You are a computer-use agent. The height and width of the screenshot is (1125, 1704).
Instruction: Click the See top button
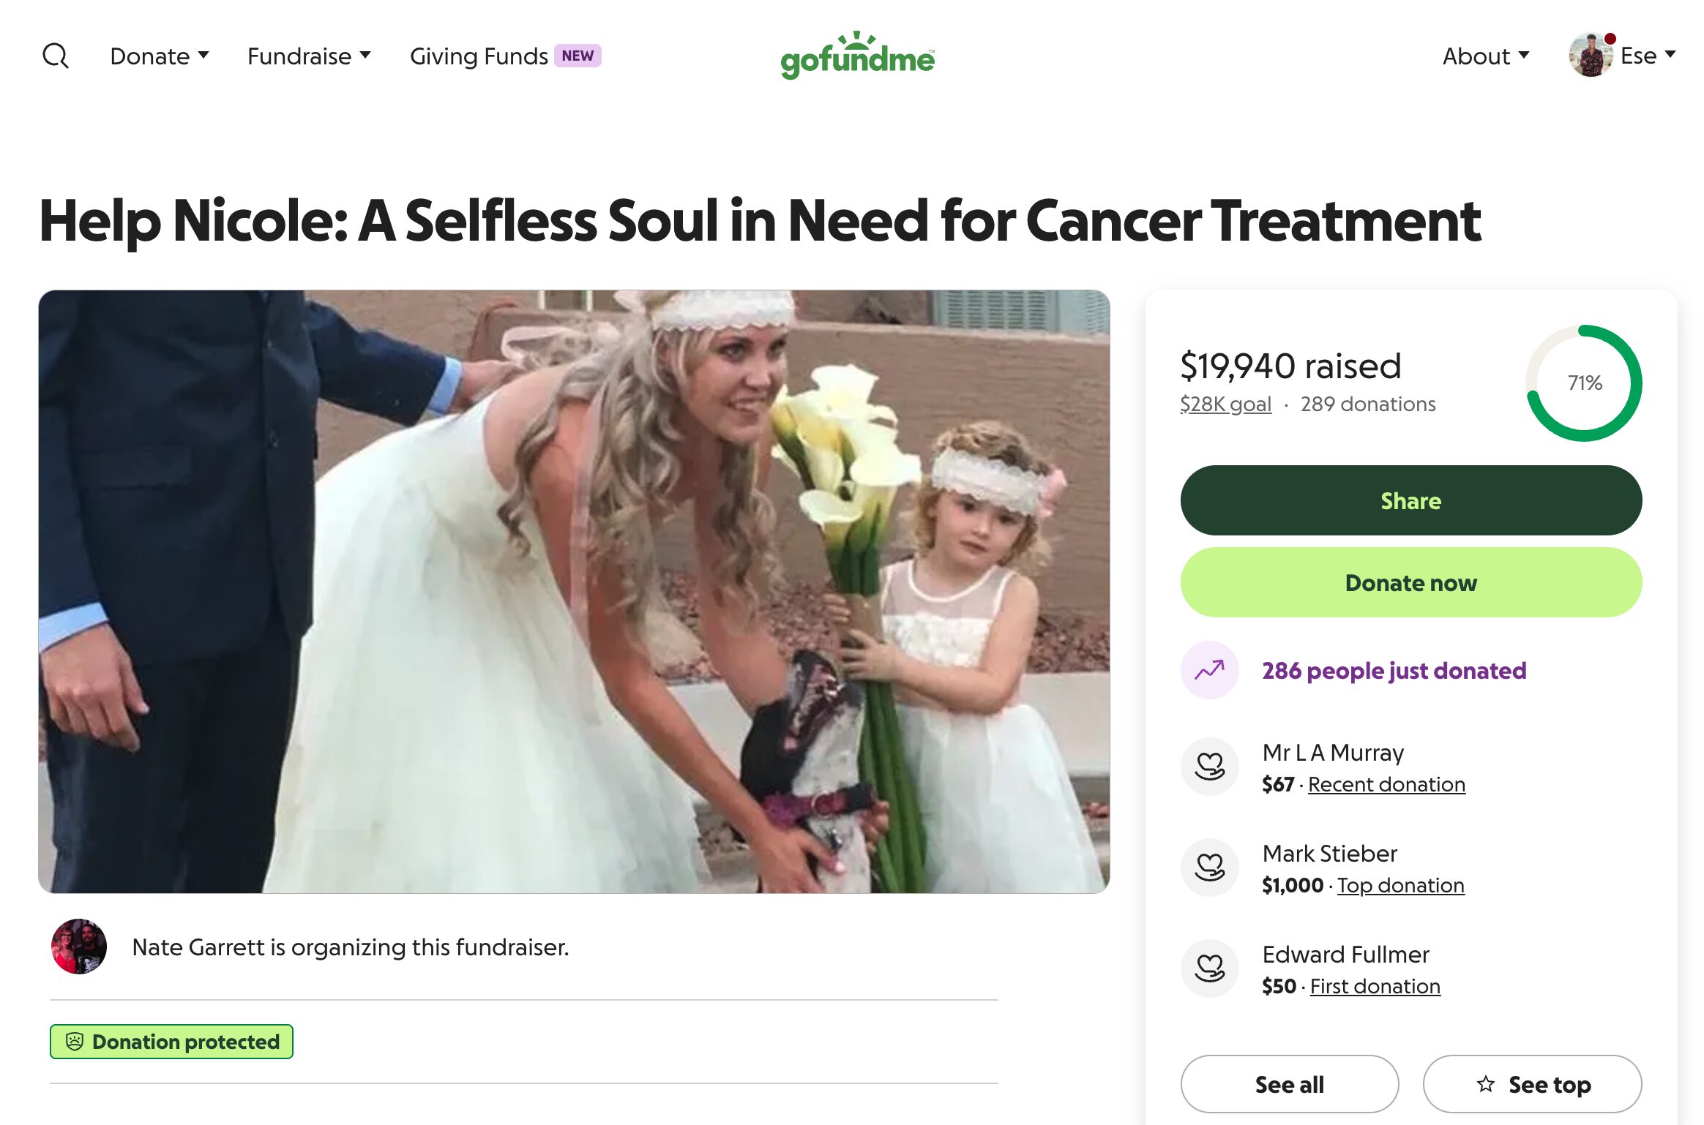(1532, 1084)
